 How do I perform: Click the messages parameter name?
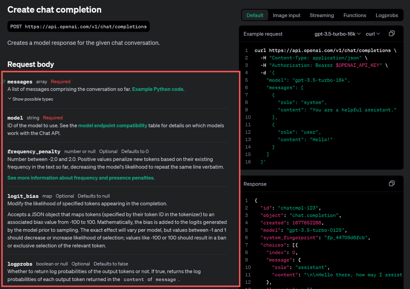click(20, 82)
